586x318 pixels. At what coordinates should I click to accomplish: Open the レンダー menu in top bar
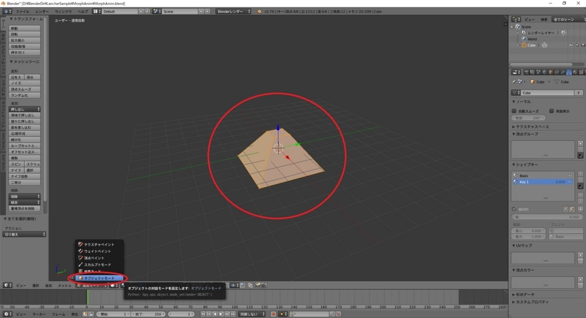42,11
